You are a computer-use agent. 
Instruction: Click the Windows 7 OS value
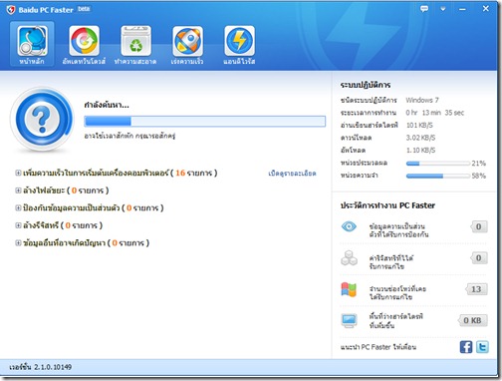click(x=422, y=100)
